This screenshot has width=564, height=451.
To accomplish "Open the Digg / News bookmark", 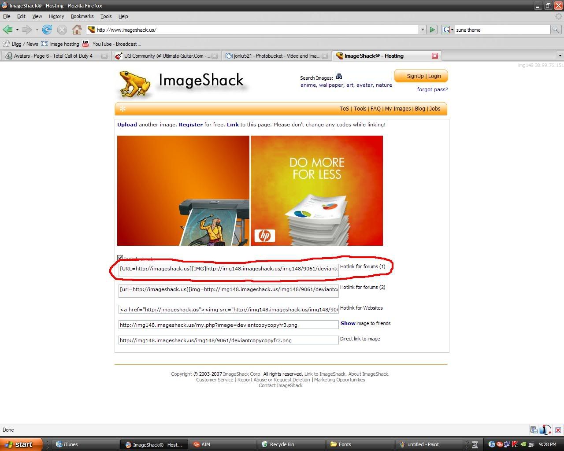I will pyautogui.click(x=20, y=44).
